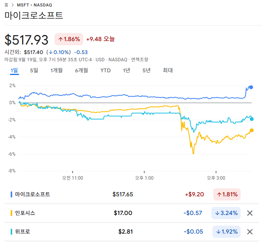Open the 마이크로소프트 comparison row
This screenshot has height=242, width=262.
(132, 194)
